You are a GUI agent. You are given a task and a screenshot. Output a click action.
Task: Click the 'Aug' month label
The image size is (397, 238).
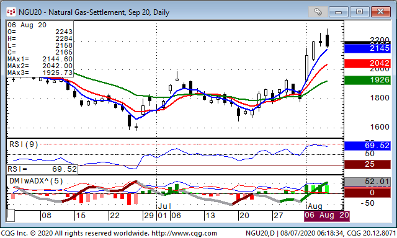point(315,206)
